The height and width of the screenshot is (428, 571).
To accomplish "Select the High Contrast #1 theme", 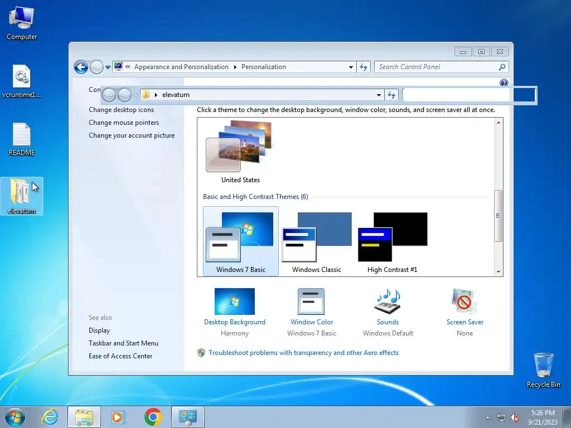I will pyautogui.click(x=392, y=241).
